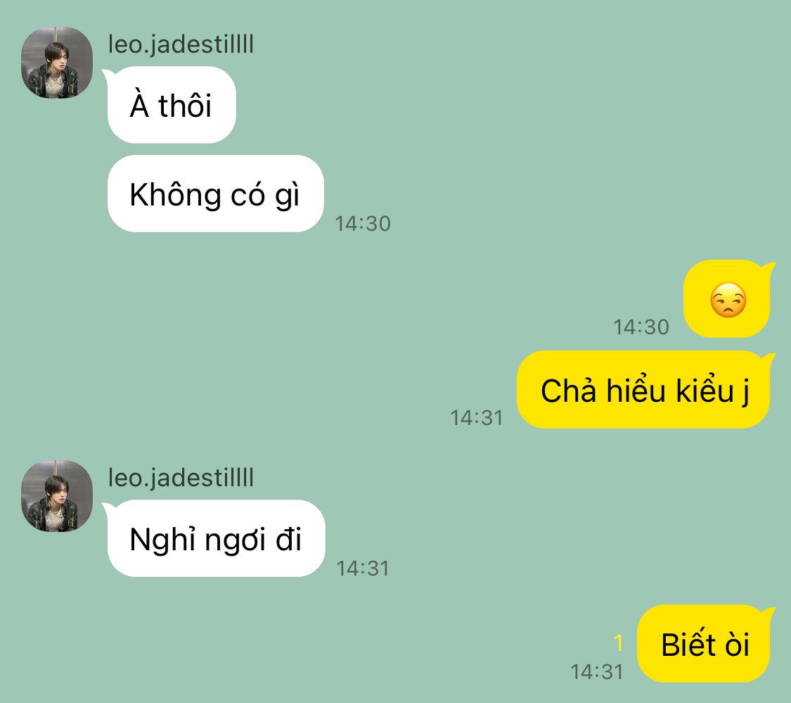791x703 pixels.
Task: Select the 'Biết òi' yellow message
Action: (705, 644)
